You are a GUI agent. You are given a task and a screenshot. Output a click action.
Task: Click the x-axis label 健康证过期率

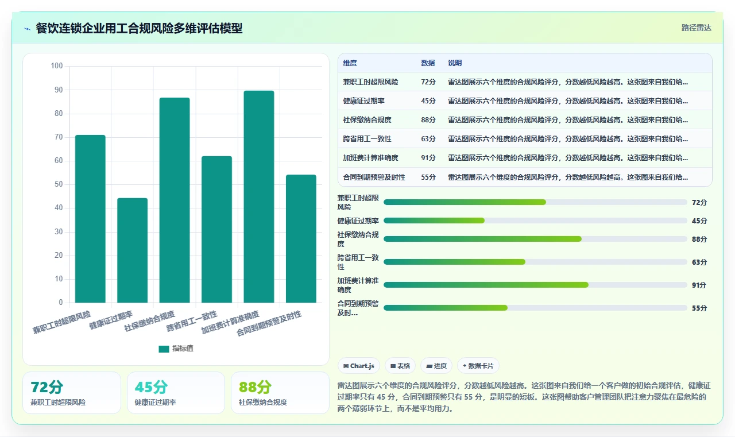[111, 320]
